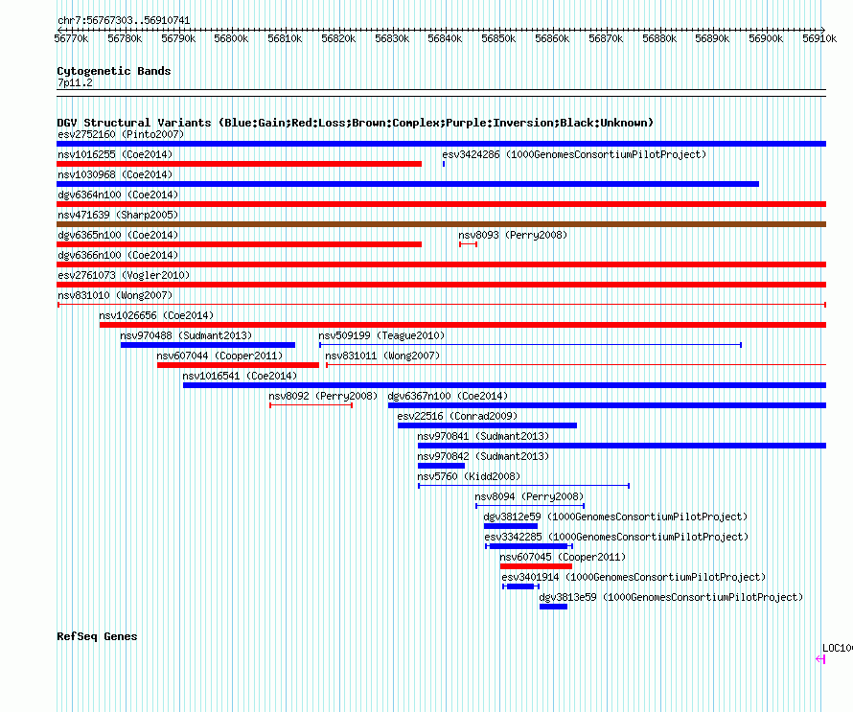Click the esv2761073 (Vogler2010) red bar

[x=441, y=285]
